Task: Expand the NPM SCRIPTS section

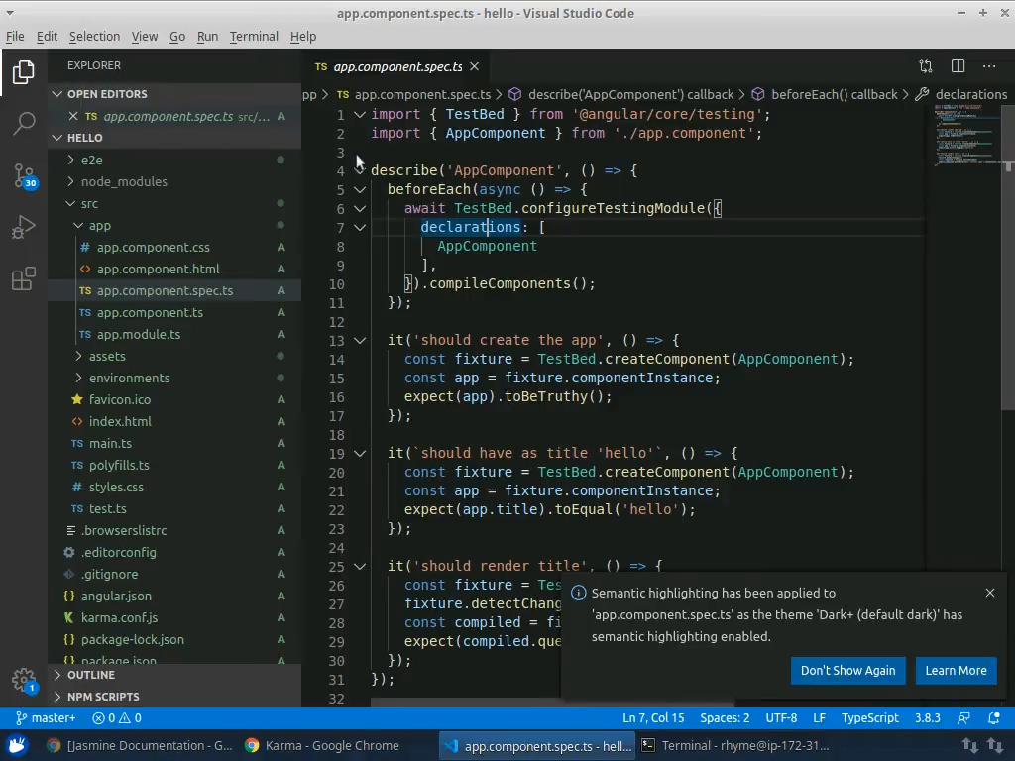Action: click(103, 697)
